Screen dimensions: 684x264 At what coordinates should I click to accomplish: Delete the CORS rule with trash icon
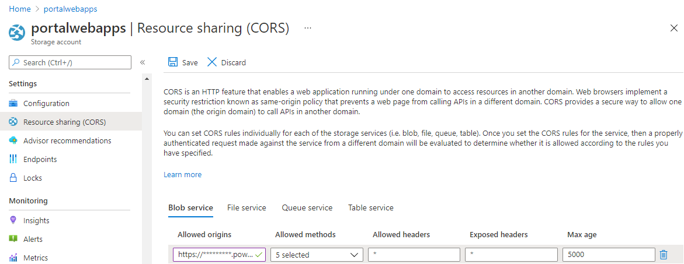click(664, 255)
